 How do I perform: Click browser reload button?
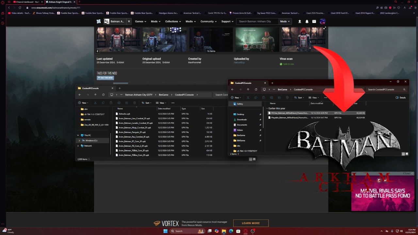click(x=20, y=8)
